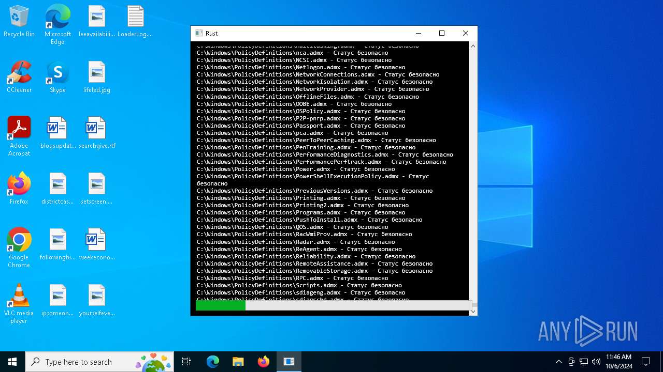
Task: Close the Rust window
Action: pos(466,33)
